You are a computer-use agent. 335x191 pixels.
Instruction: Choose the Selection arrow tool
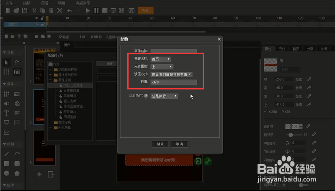(6, 62)
